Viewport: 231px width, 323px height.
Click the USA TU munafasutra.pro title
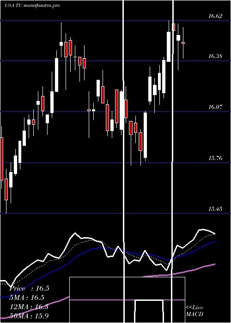pyautogui.click(x=32, y=6)
